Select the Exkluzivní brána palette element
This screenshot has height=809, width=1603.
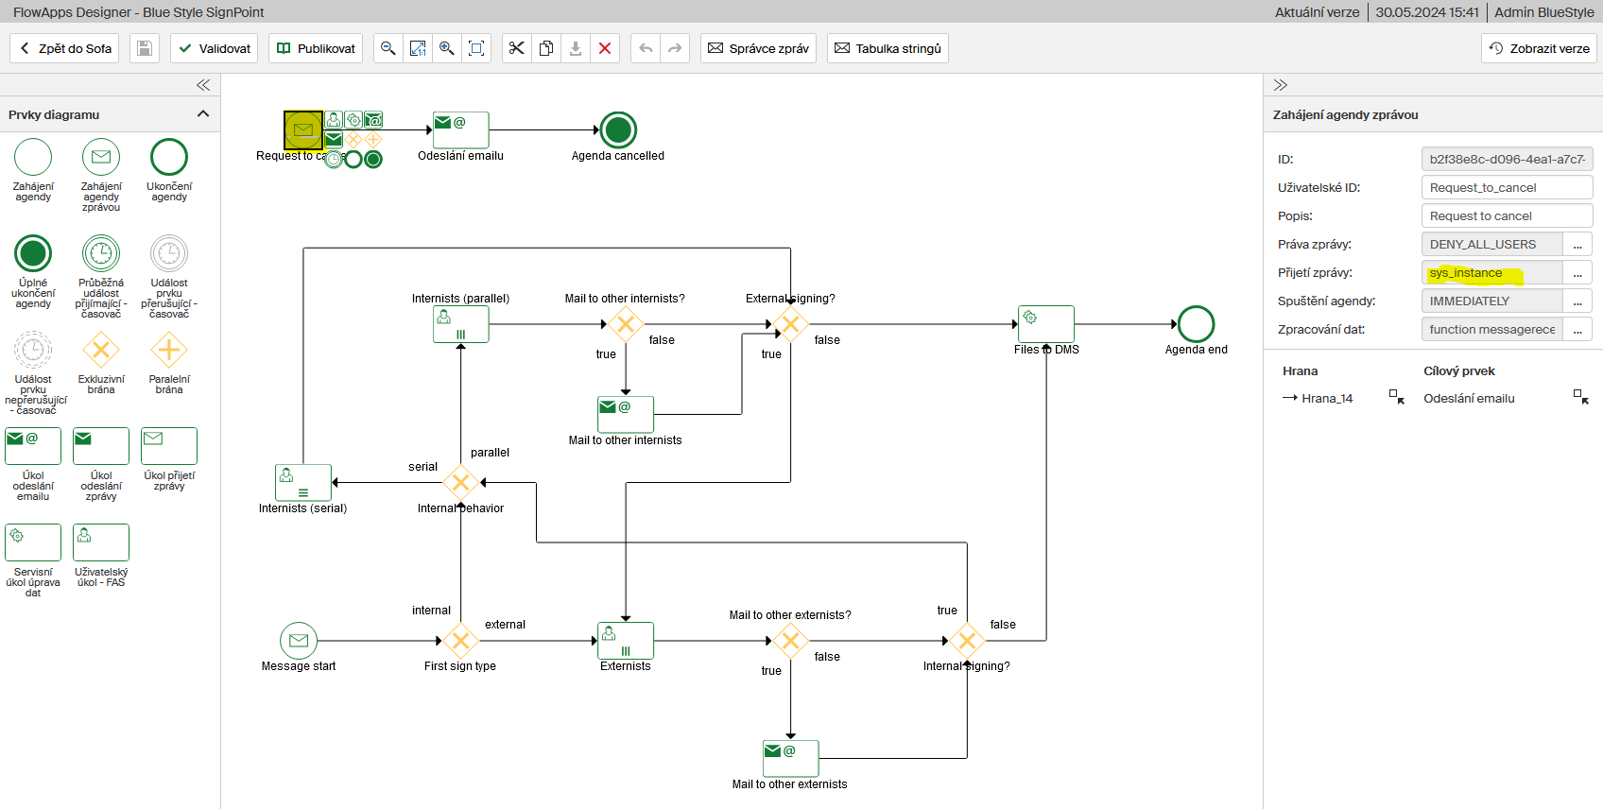pyautogui.click(x=101, y=351)
